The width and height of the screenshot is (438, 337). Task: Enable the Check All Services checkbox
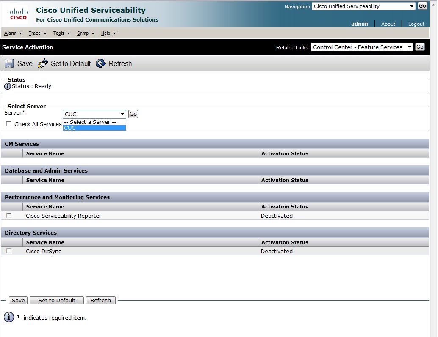(9, 124)
